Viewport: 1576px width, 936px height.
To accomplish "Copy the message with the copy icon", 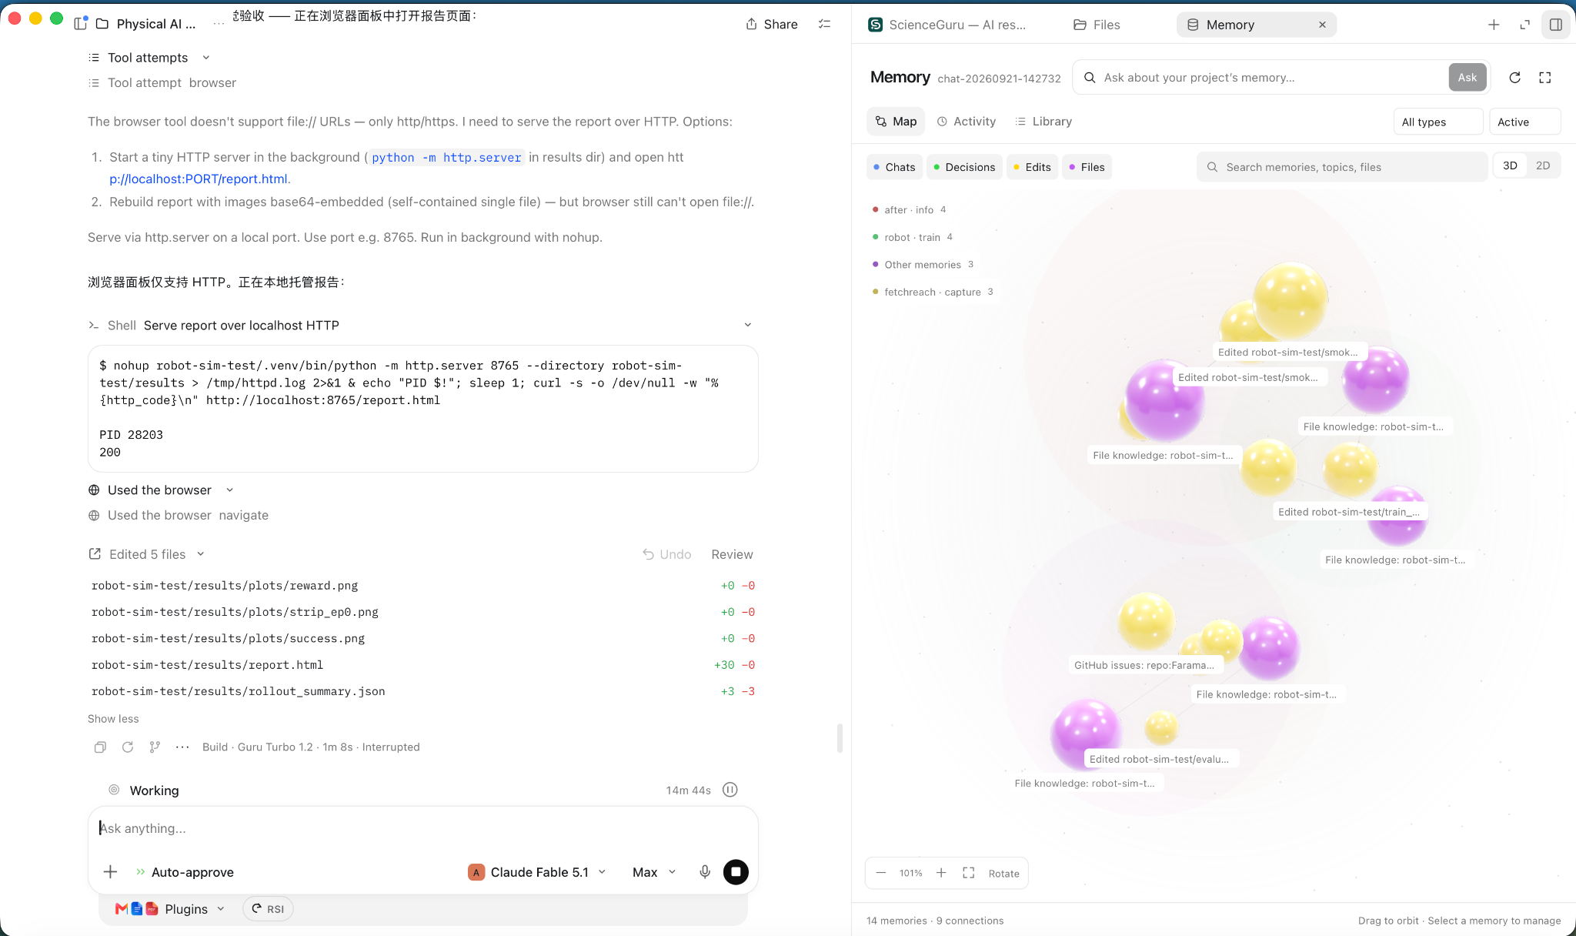I will (100, 747).
